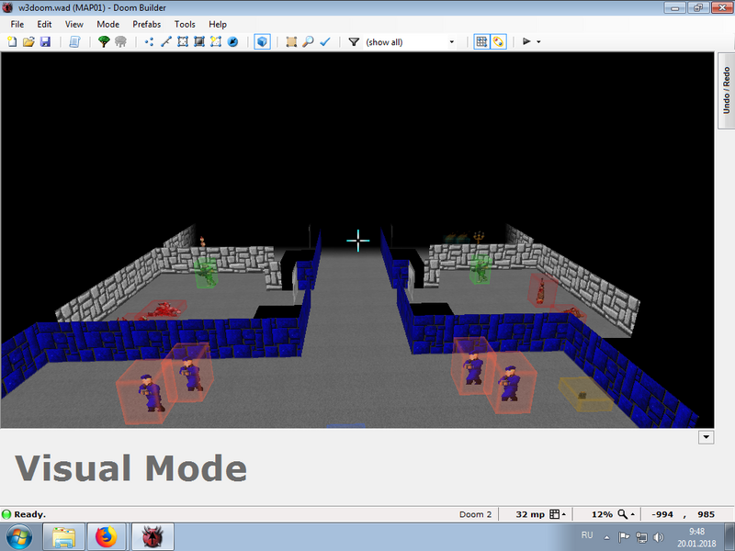Click the Curve Linedefs tool icon
735x551 pixels.
click(x=291, y=41)
